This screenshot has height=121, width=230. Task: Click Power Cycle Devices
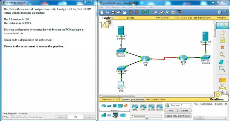[x=133, y=99]
